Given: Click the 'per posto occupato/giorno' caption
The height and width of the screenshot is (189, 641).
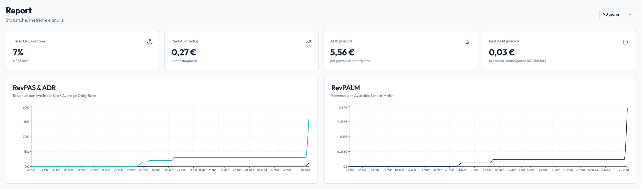Looking at the screenshot, I should (350, 61).
